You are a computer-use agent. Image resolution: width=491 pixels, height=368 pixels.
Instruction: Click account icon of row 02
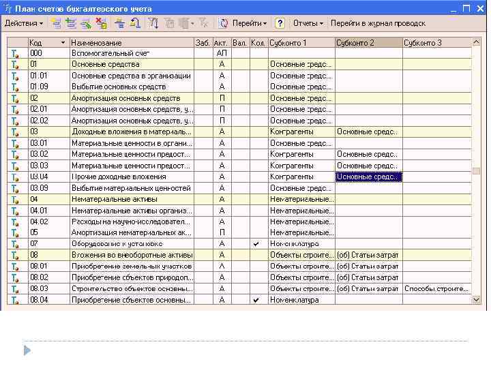15,99
